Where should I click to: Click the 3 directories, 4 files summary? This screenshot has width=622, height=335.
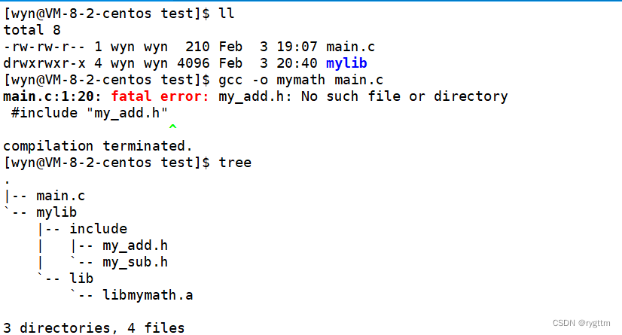[94, 328]
